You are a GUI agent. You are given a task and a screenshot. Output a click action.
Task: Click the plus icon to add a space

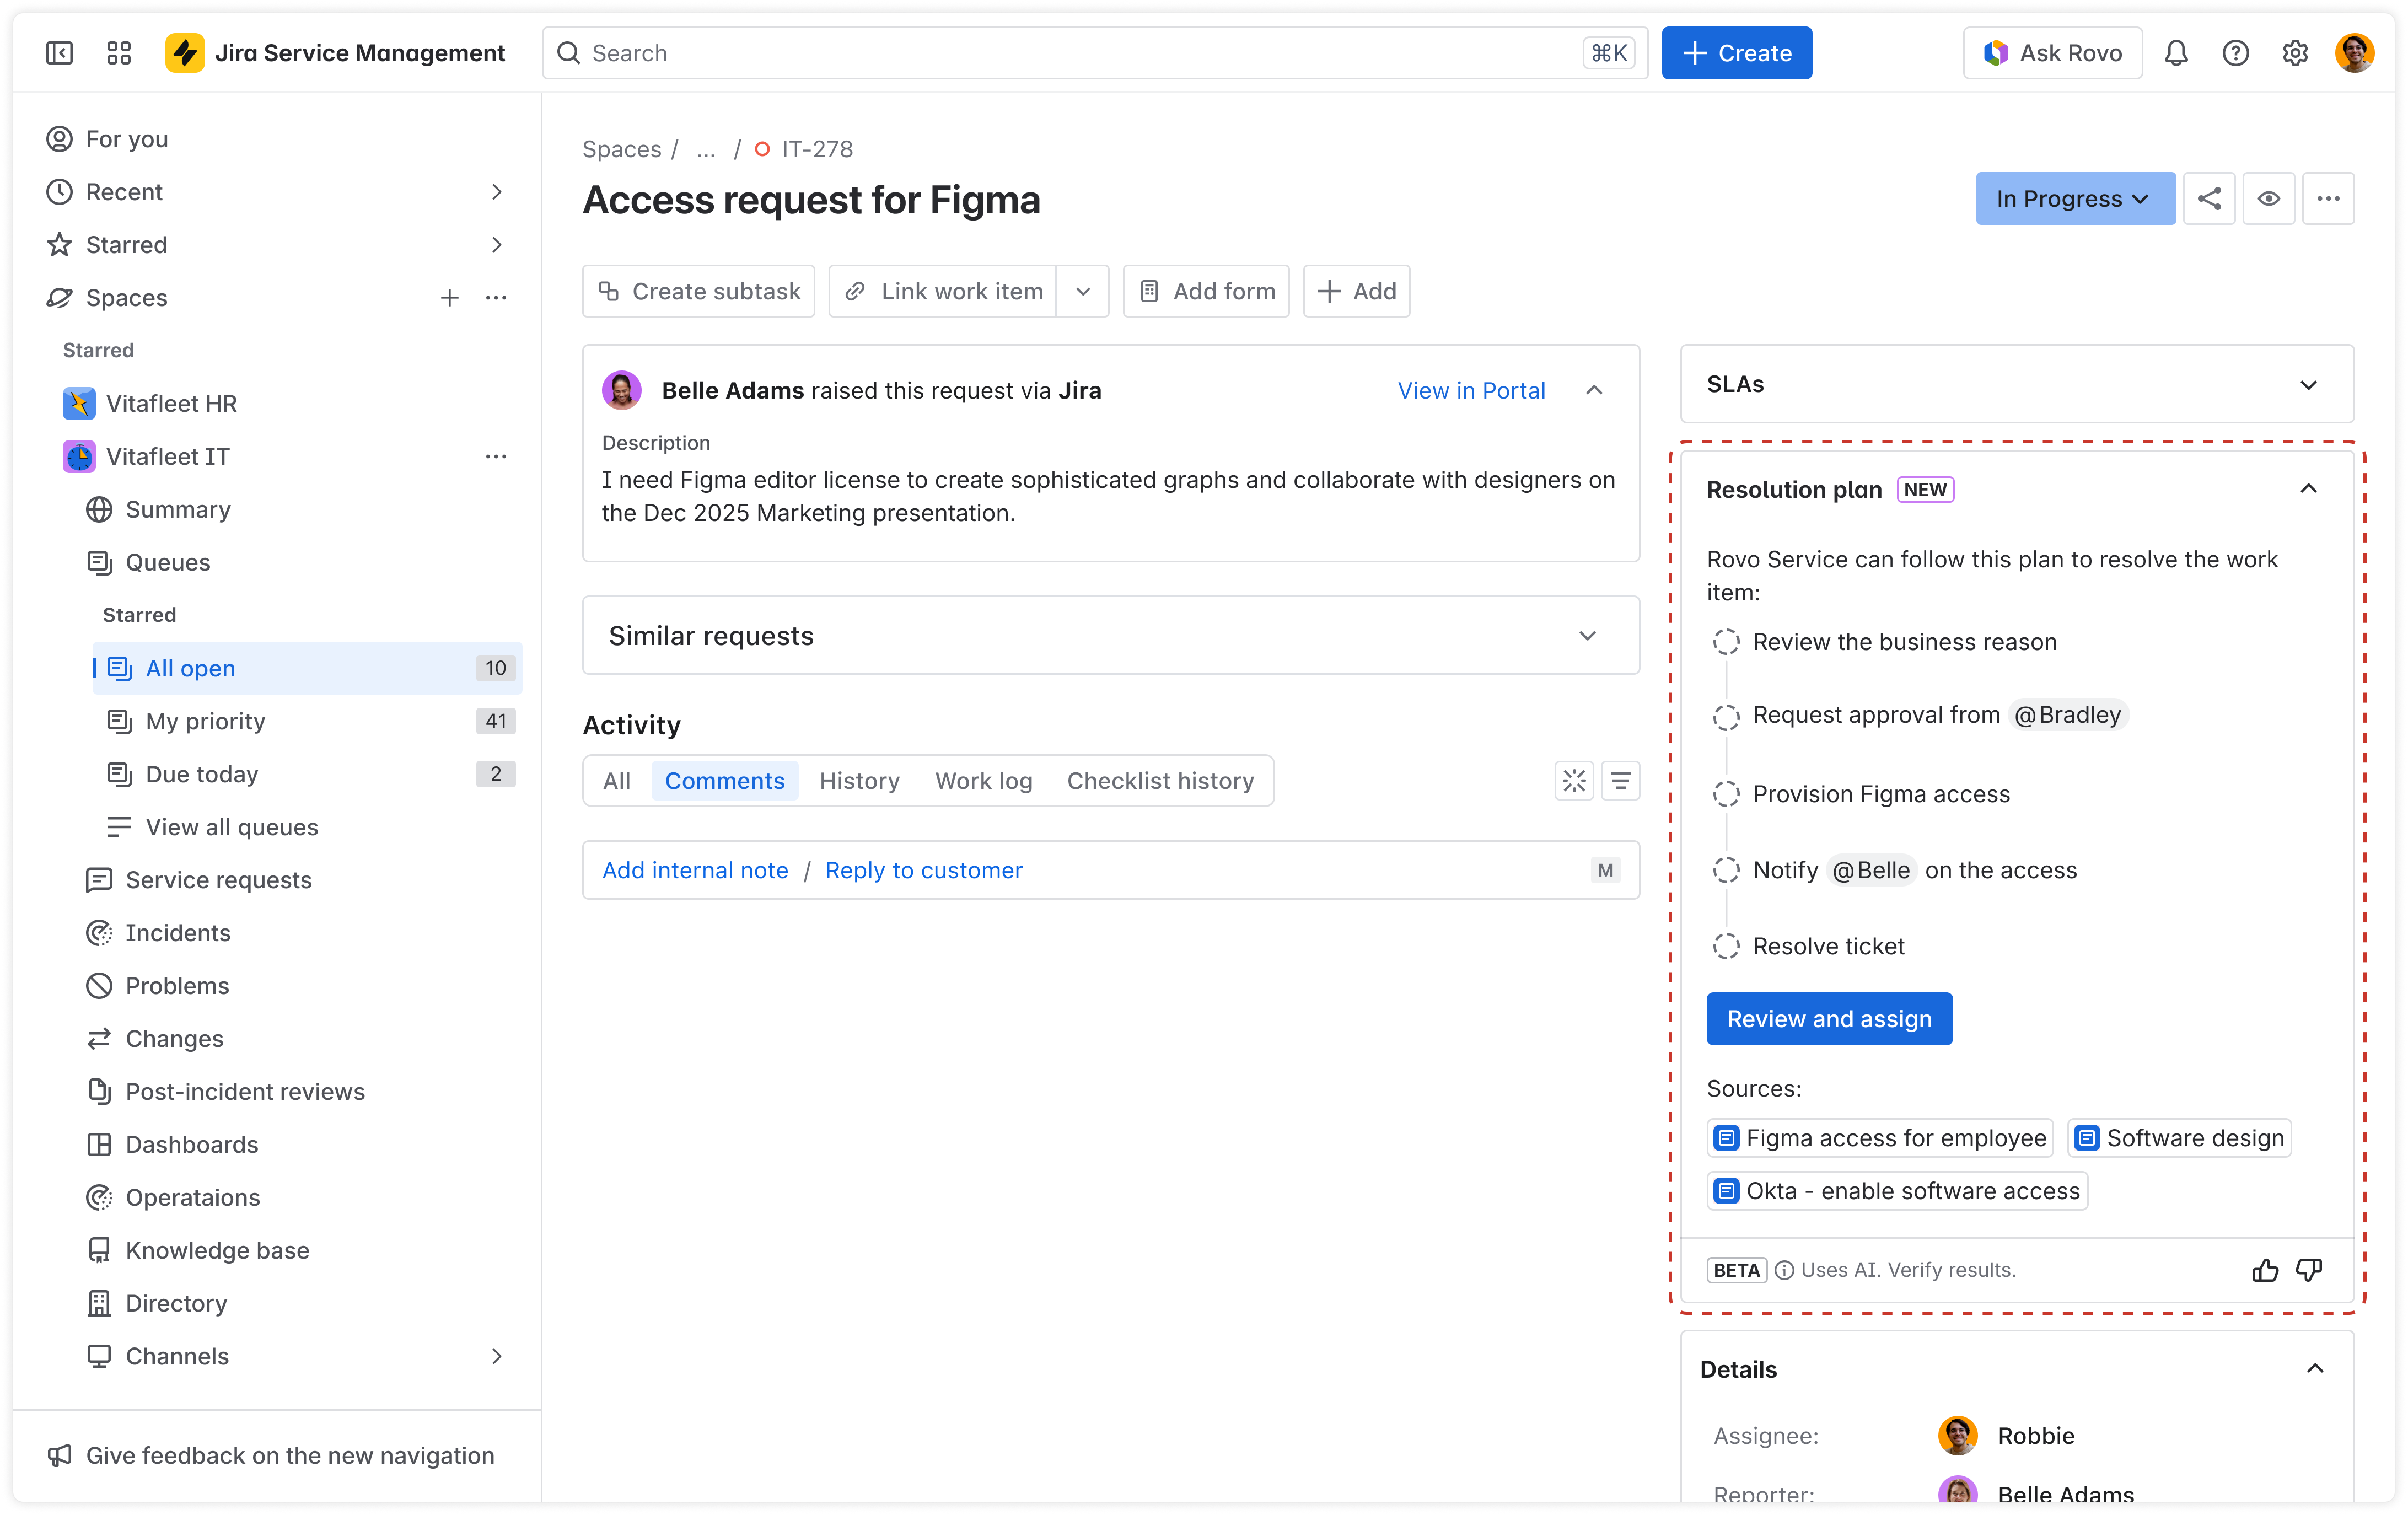pos(450,298)
